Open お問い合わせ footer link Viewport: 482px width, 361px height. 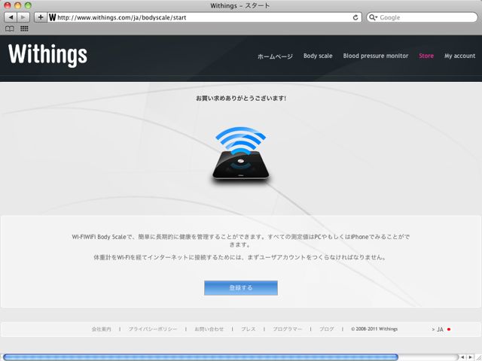pyautogui.click(x=209, y=329)
